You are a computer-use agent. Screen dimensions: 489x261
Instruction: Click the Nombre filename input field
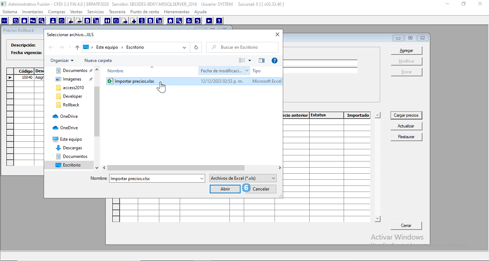(154, 178)
